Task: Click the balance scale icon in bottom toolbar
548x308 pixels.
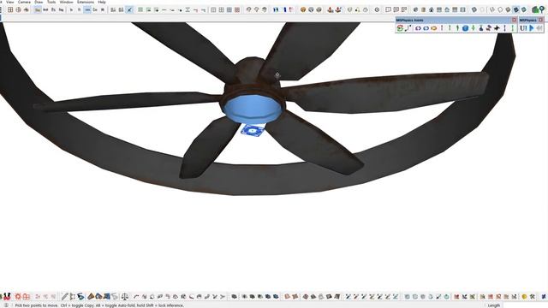Action: pyautogui.click(x=125, y=297)
